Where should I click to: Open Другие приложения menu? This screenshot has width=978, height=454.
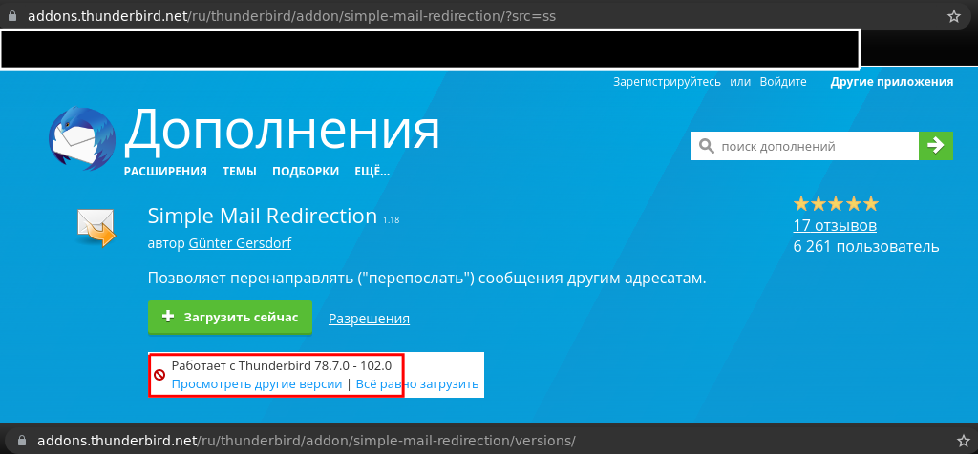891,82
